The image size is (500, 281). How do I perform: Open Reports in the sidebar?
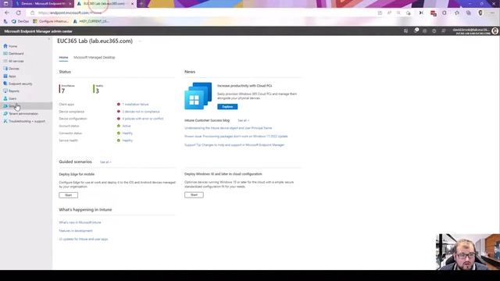click(x=14, y=91)
